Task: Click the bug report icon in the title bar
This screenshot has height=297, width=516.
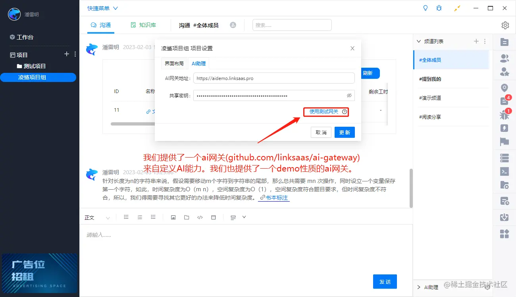Action: tap(439, 8)
